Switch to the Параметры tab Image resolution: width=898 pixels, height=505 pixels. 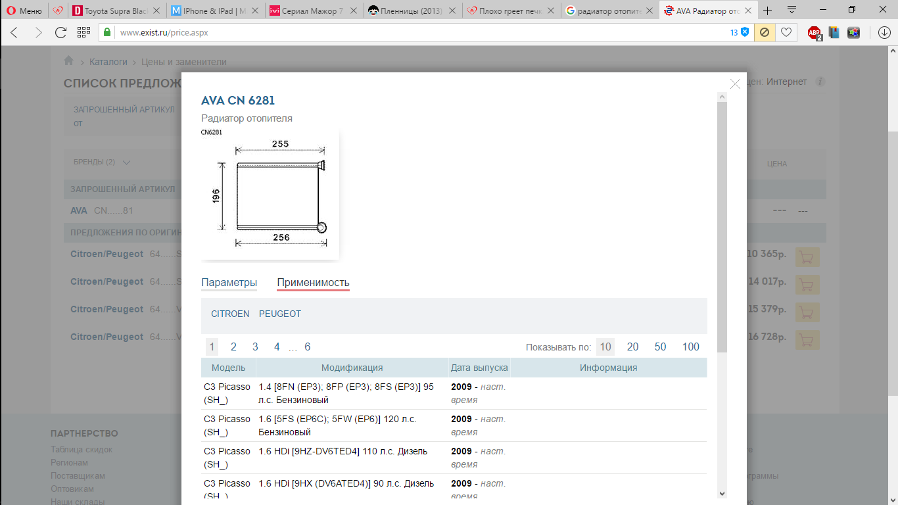coord(229,283)
